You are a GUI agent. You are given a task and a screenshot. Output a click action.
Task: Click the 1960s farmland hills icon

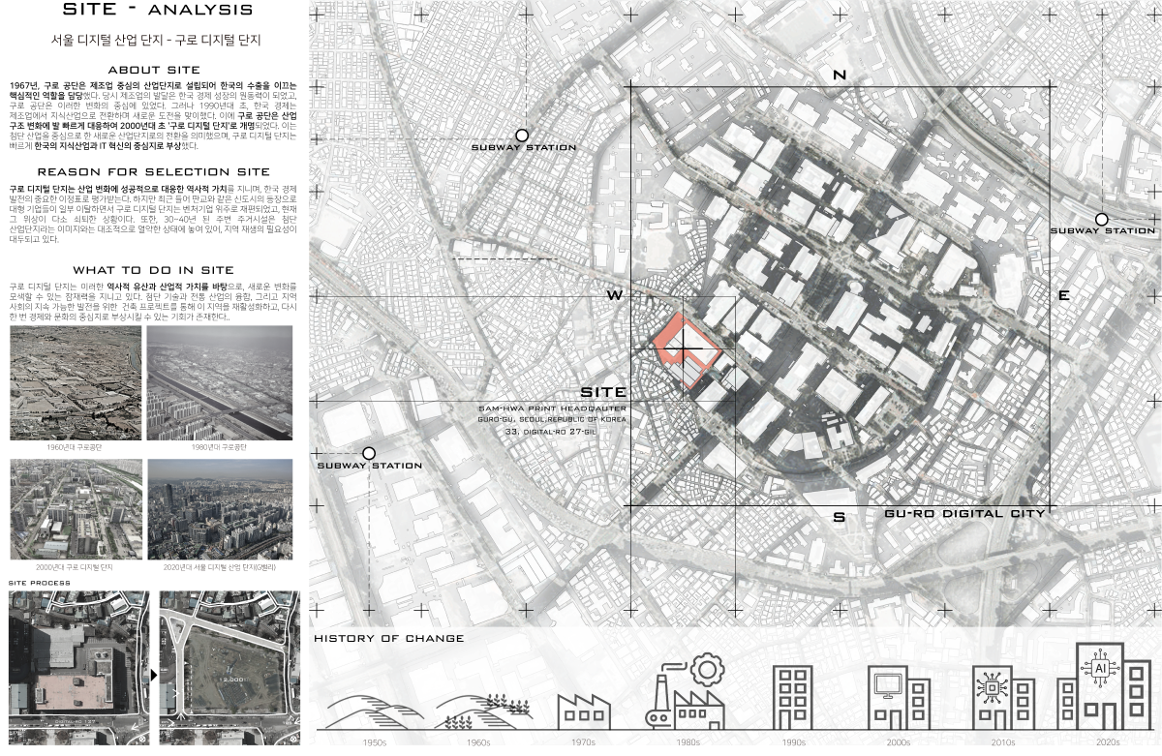pyautogui.click(x=483, y=711)
